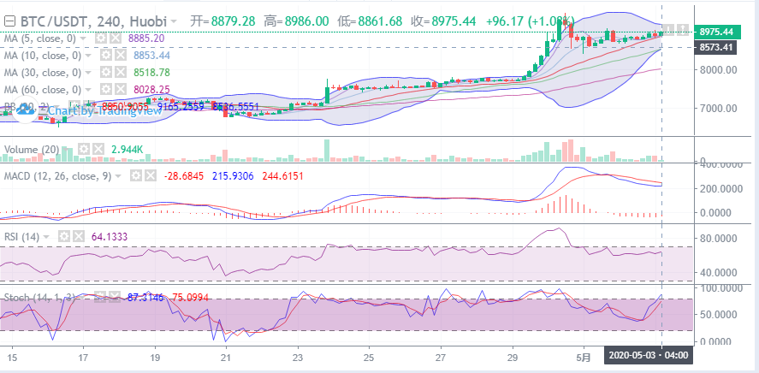The image size is (759, 373).
Task: Click the dark 8573.41 crosshair price label
Action: click(x=715, y=47)
